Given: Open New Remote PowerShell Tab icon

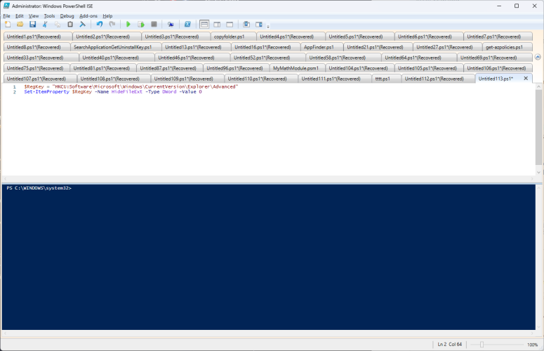Looking at the screenshot, I should (171, 25).
